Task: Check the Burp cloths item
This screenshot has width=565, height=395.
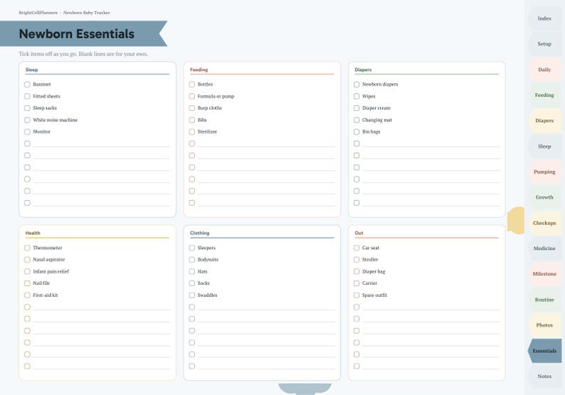Action: [x=191, y=108]
